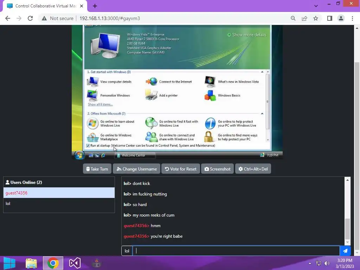
Task: Open the zoom magnifier icon in address bar
Action: point(293,18)
